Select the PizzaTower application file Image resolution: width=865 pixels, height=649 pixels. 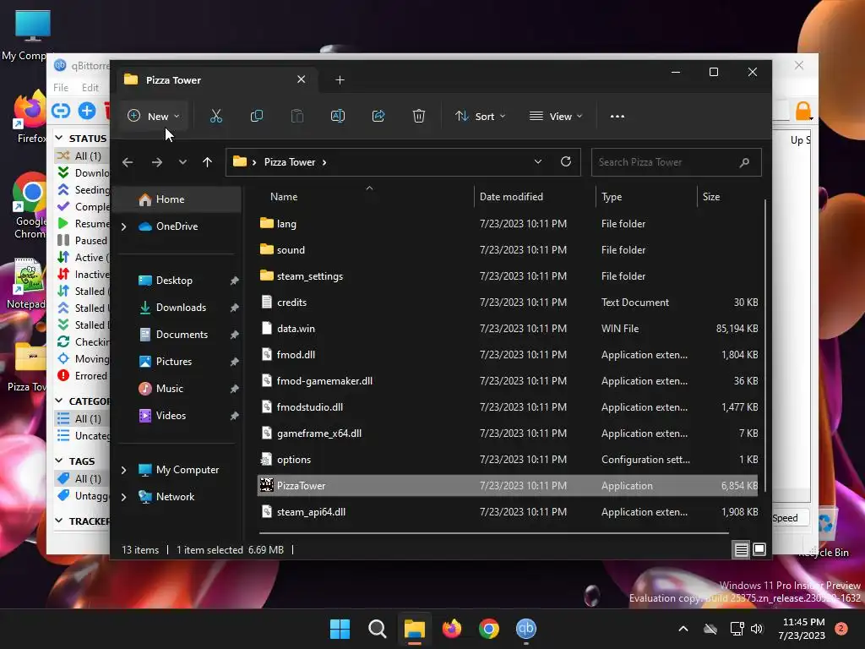pos(508,486)
